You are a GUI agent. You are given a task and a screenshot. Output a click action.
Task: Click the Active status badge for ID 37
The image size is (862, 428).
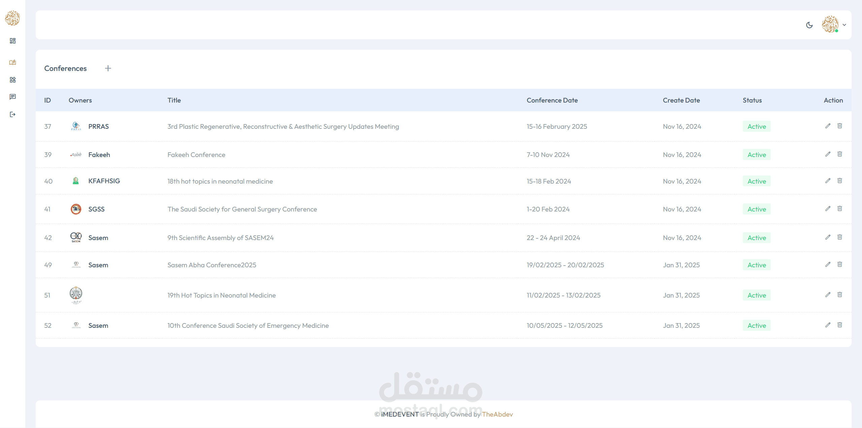click(x=757, y=126)
